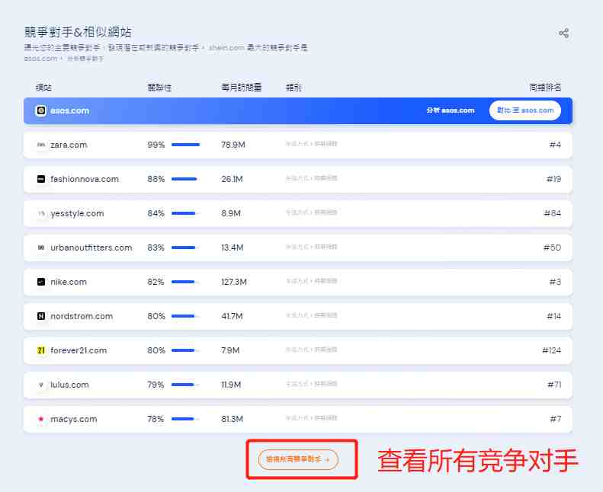Click the #71 rank for lulus.com
This screenshot has height=492, width=603.
(x=554, y=385)
